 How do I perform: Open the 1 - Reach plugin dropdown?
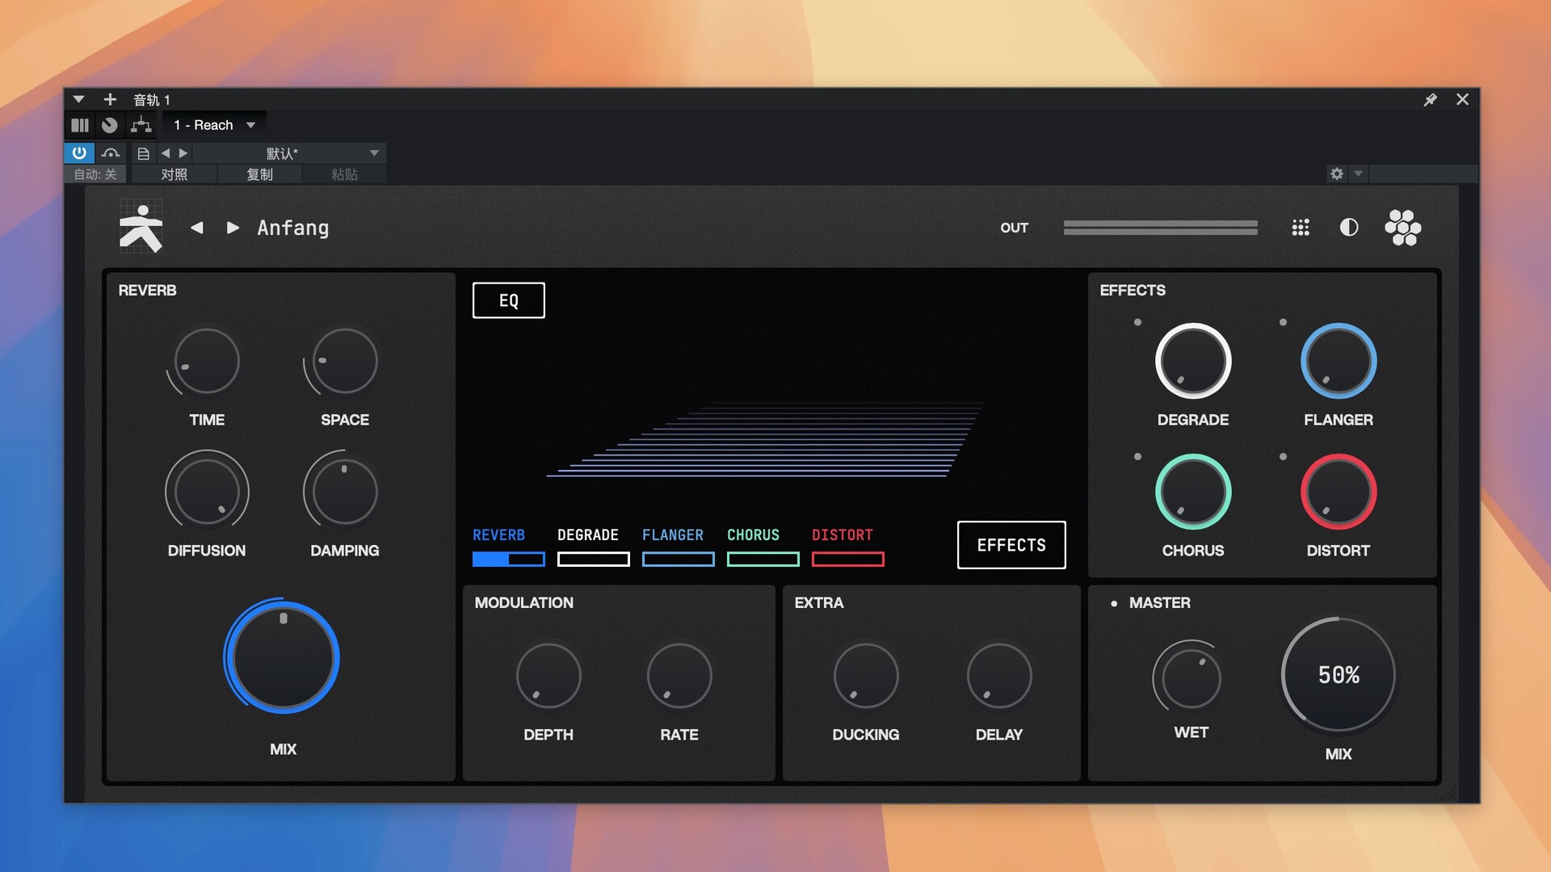coord(215,125)
